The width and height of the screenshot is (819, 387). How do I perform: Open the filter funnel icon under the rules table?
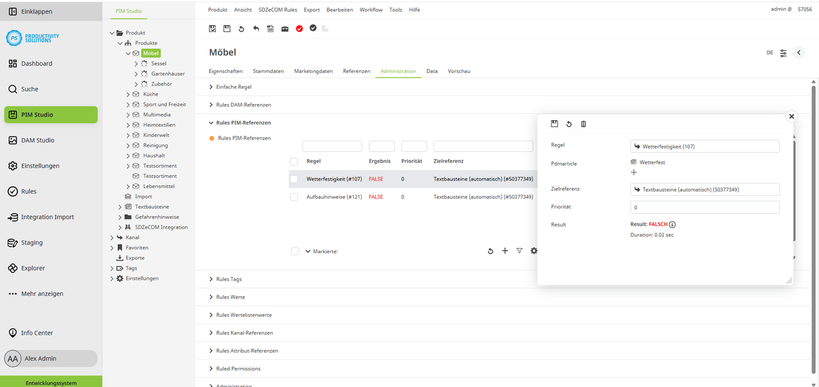pos(519,251)
